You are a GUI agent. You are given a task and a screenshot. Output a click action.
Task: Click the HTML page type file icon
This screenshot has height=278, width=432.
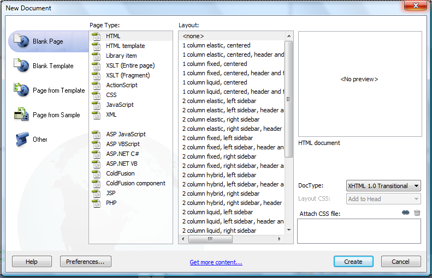click(96, 37)
